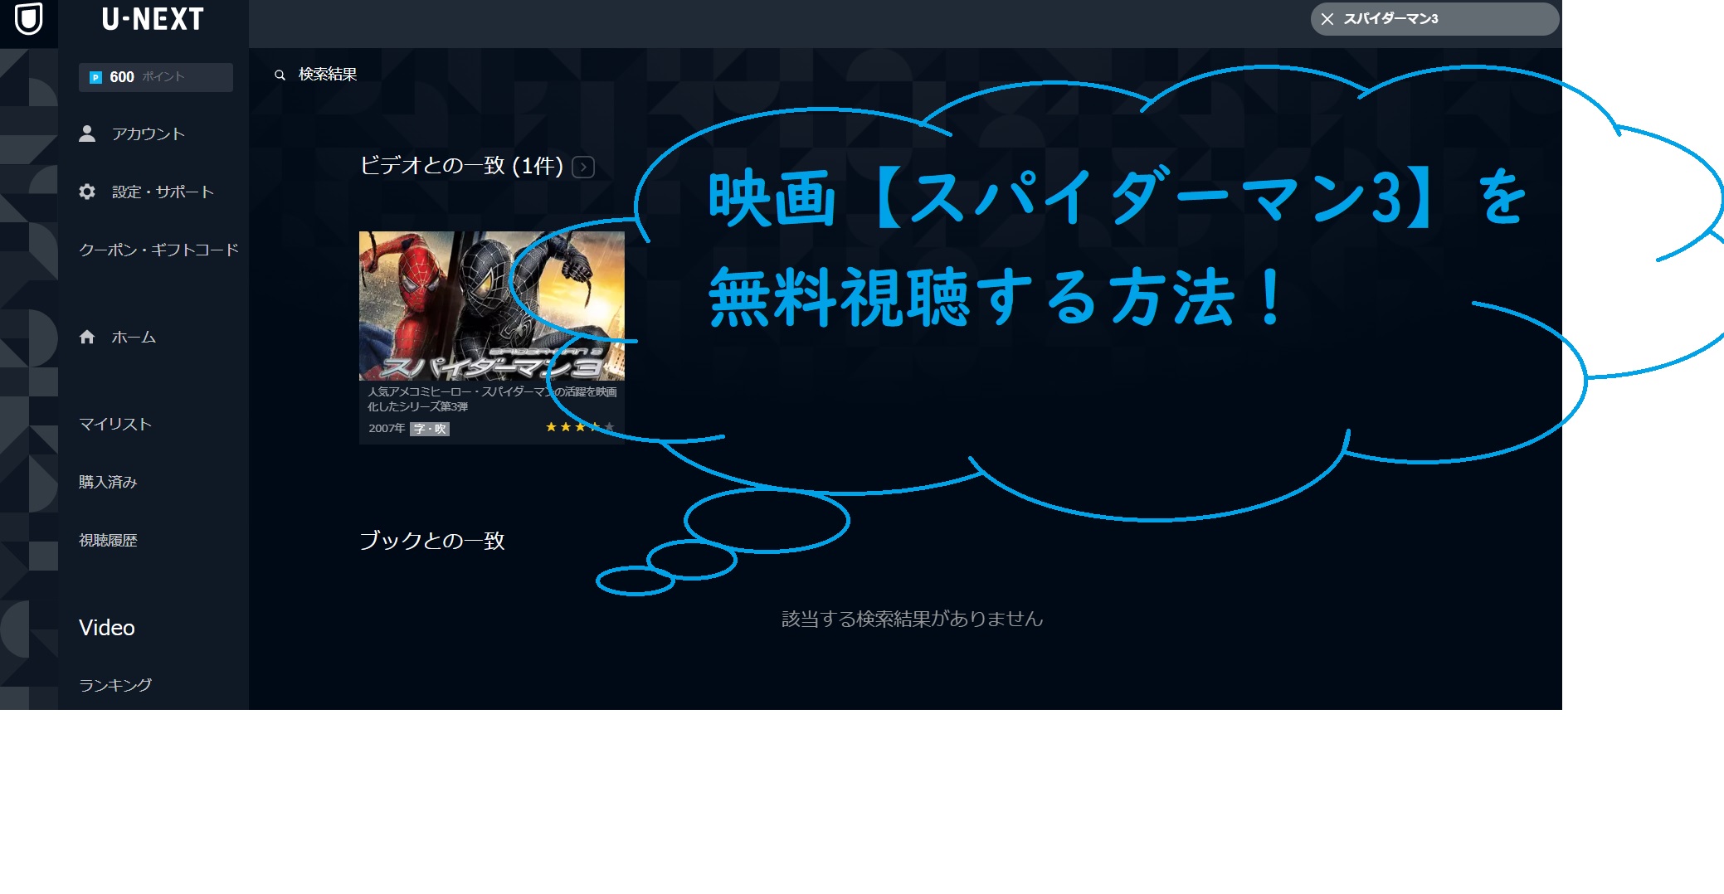Click the 該当する検索結果がありません message
The height and width of the screenshot is (894, 1724).
pyautogui.click(x=912, y=619)
